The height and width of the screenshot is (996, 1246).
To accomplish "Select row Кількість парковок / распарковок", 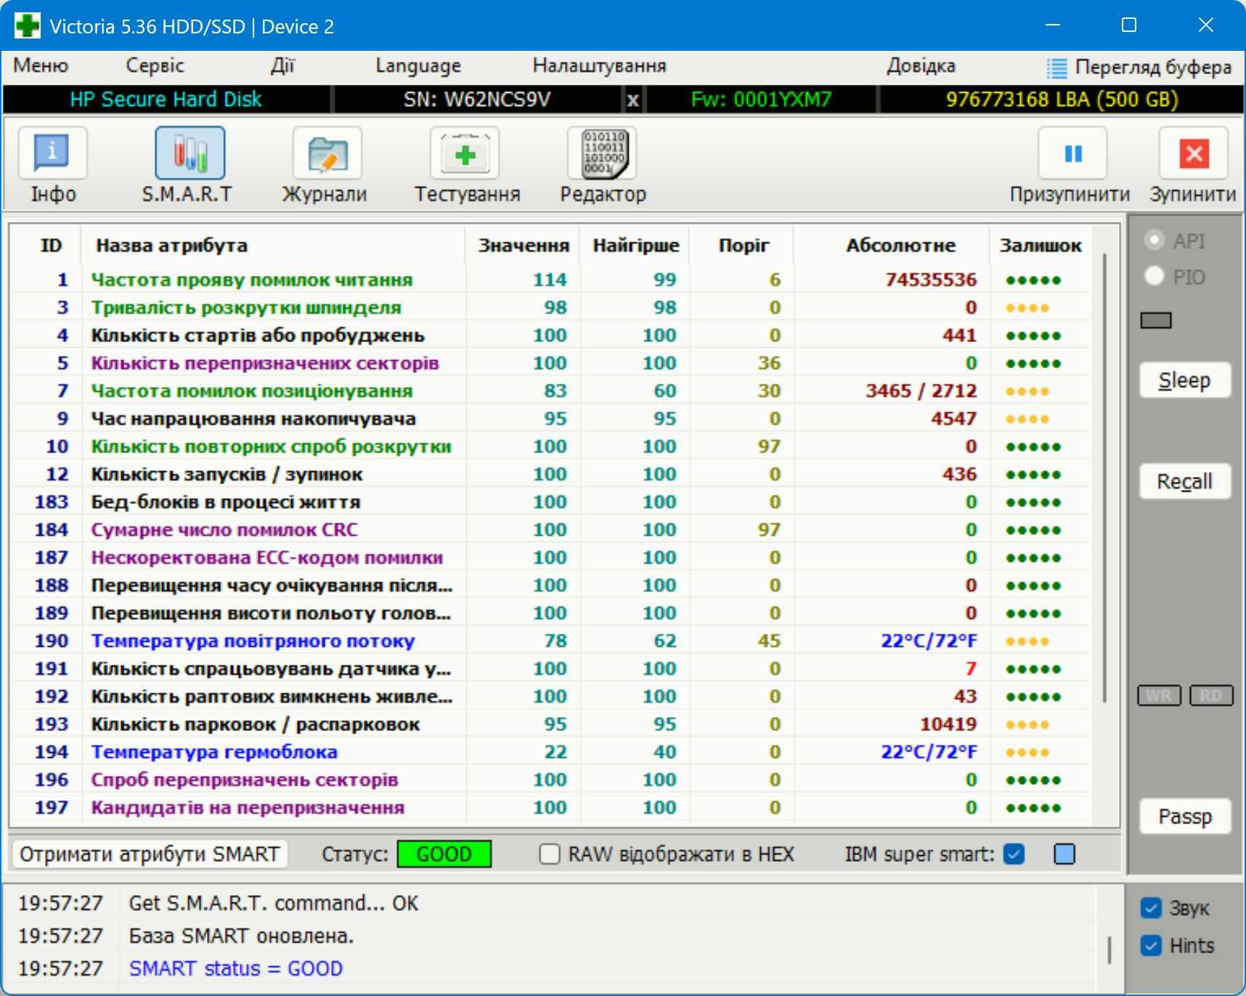I will point(550,724).
